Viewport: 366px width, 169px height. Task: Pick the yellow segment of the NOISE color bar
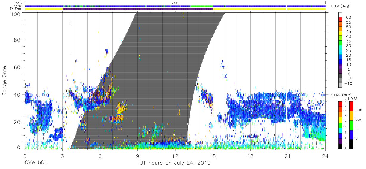tap(351, 116)
